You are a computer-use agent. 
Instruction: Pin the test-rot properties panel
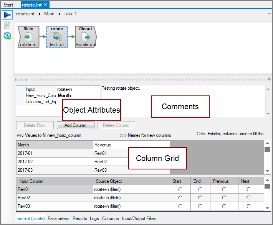pos(269,79)
